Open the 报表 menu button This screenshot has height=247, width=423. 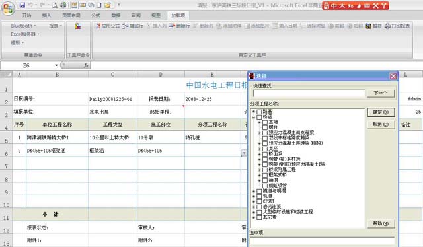[56, 26]
